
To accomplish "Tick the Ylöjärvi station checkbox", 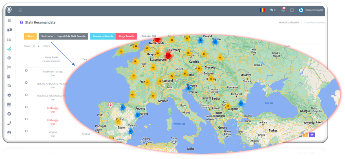I will 26,131.
